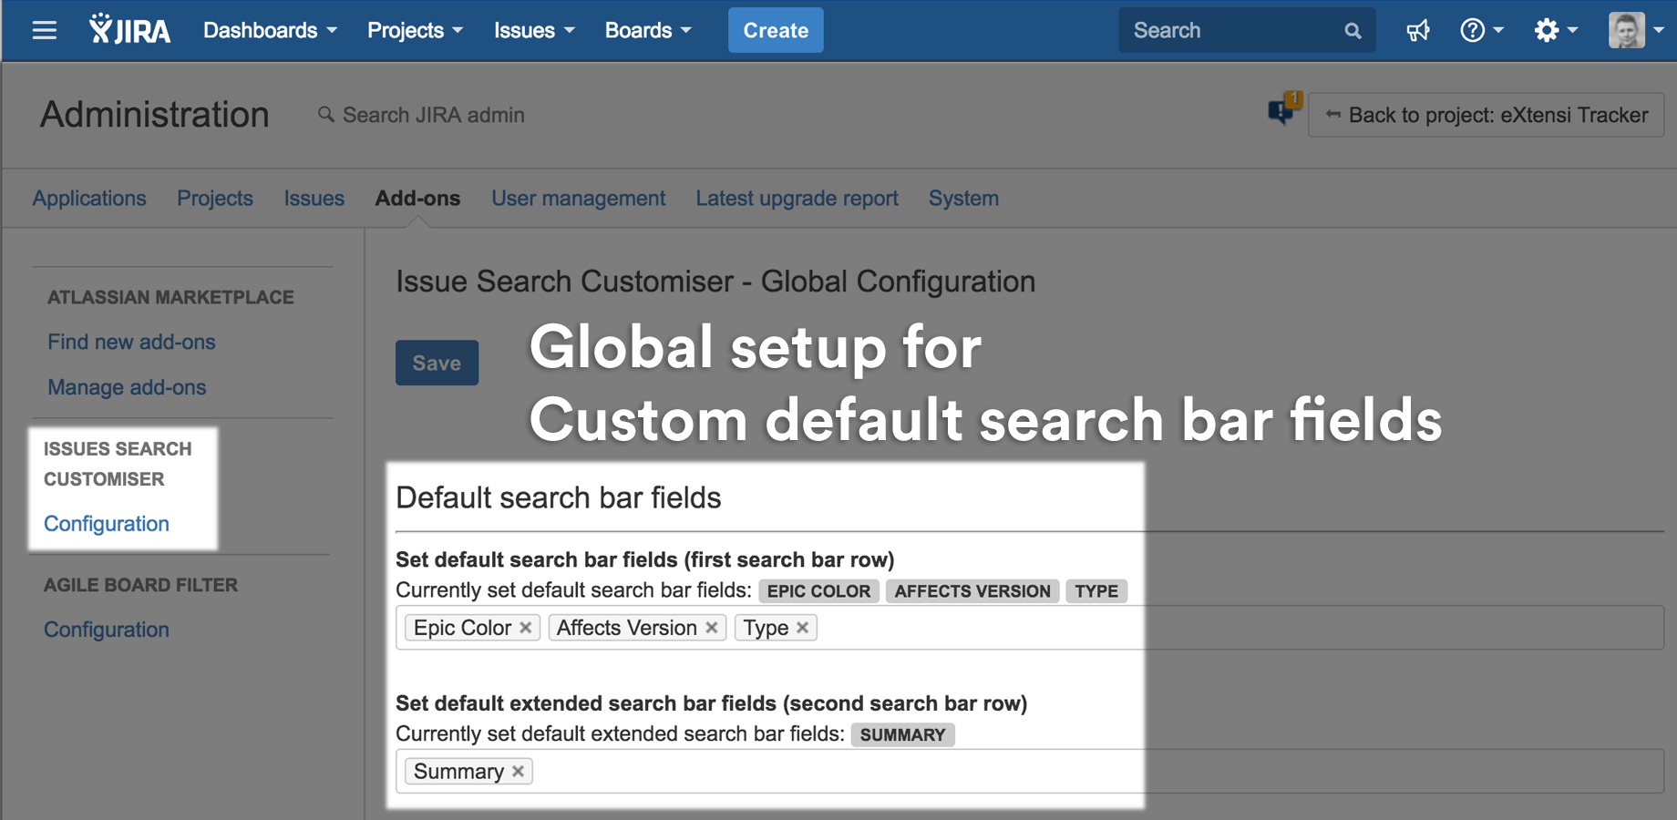Open the Latest upgrade report tab

tap(797, 198)
